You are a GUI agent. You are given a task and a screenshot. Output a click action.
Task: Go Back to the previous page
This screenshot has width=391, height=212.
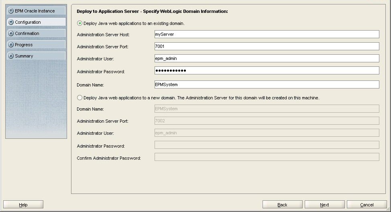pos(282,204)
